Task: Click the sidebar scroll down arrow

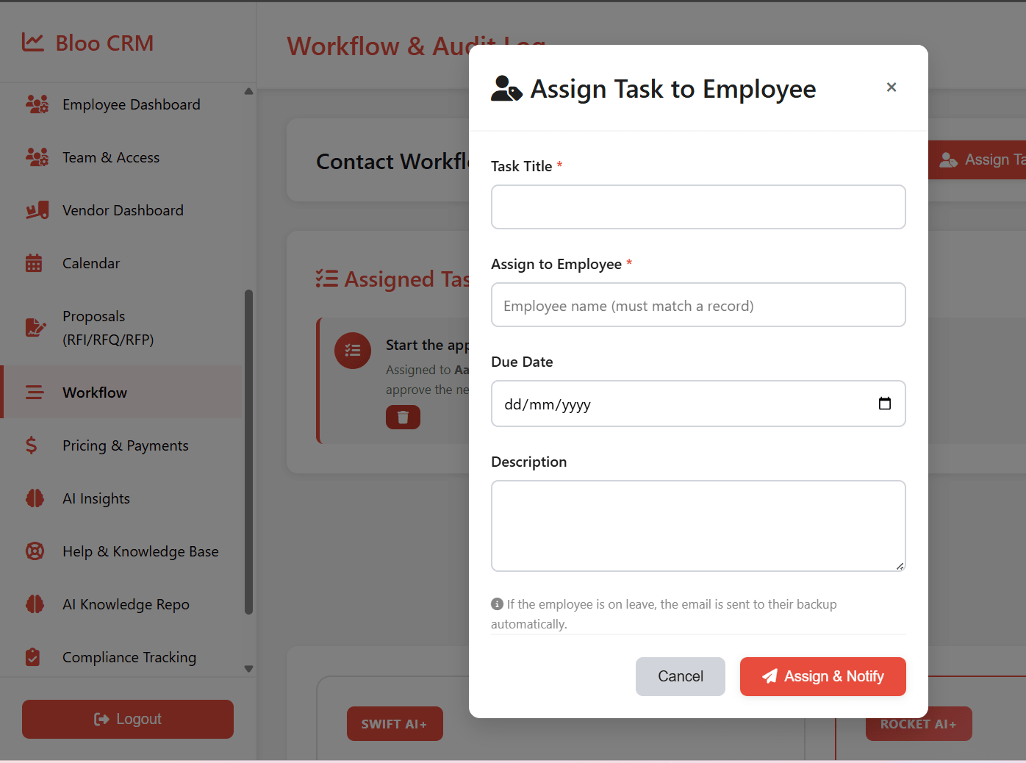Action: pos(248,669)
